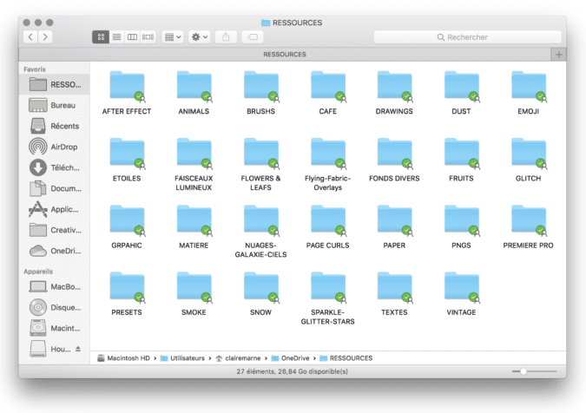Select the Flying-Fabric-Overlays folder
Image resolution: width=586 pixels, height=413 pixels.
[x=328, y=165]
